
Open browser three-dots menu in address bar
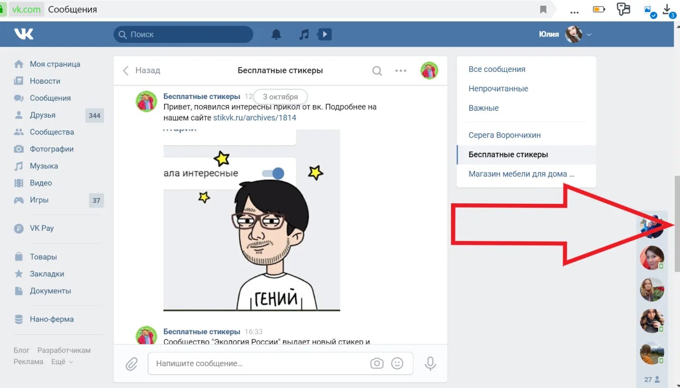pyautogui.click(x=574, y=11)
